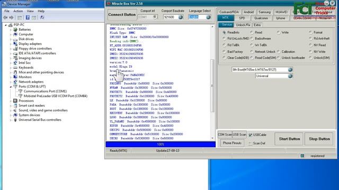Click the COM Scan button
The image size is (339, 190).
click(x=225, y=135)
